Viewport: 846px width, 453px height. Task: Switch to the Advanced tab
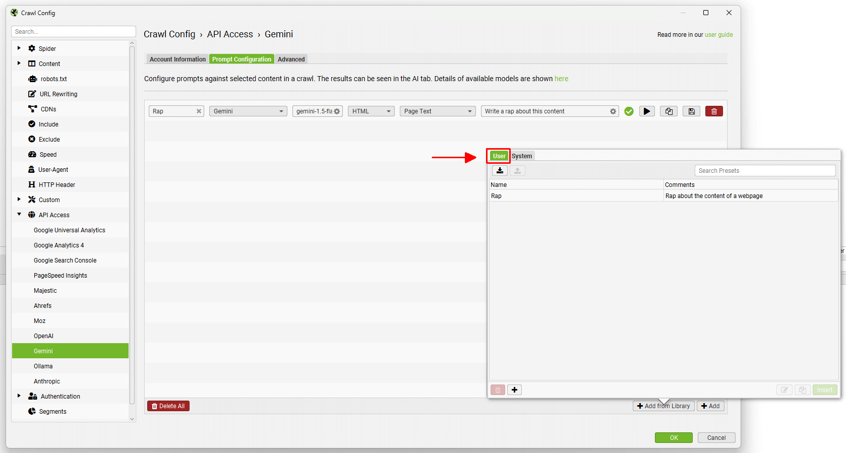291,59
